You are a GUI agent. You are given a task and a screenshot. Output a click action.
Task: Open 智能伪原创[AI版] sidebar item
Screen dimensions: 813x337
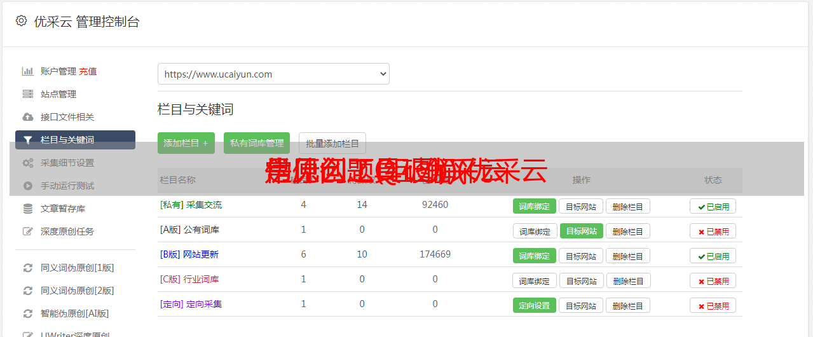pyautogui.click(x=75, y=313)
